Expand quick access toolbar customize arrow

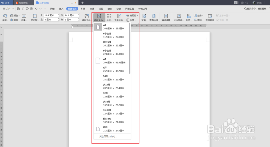pyautogui.click(x=45, y=9)
